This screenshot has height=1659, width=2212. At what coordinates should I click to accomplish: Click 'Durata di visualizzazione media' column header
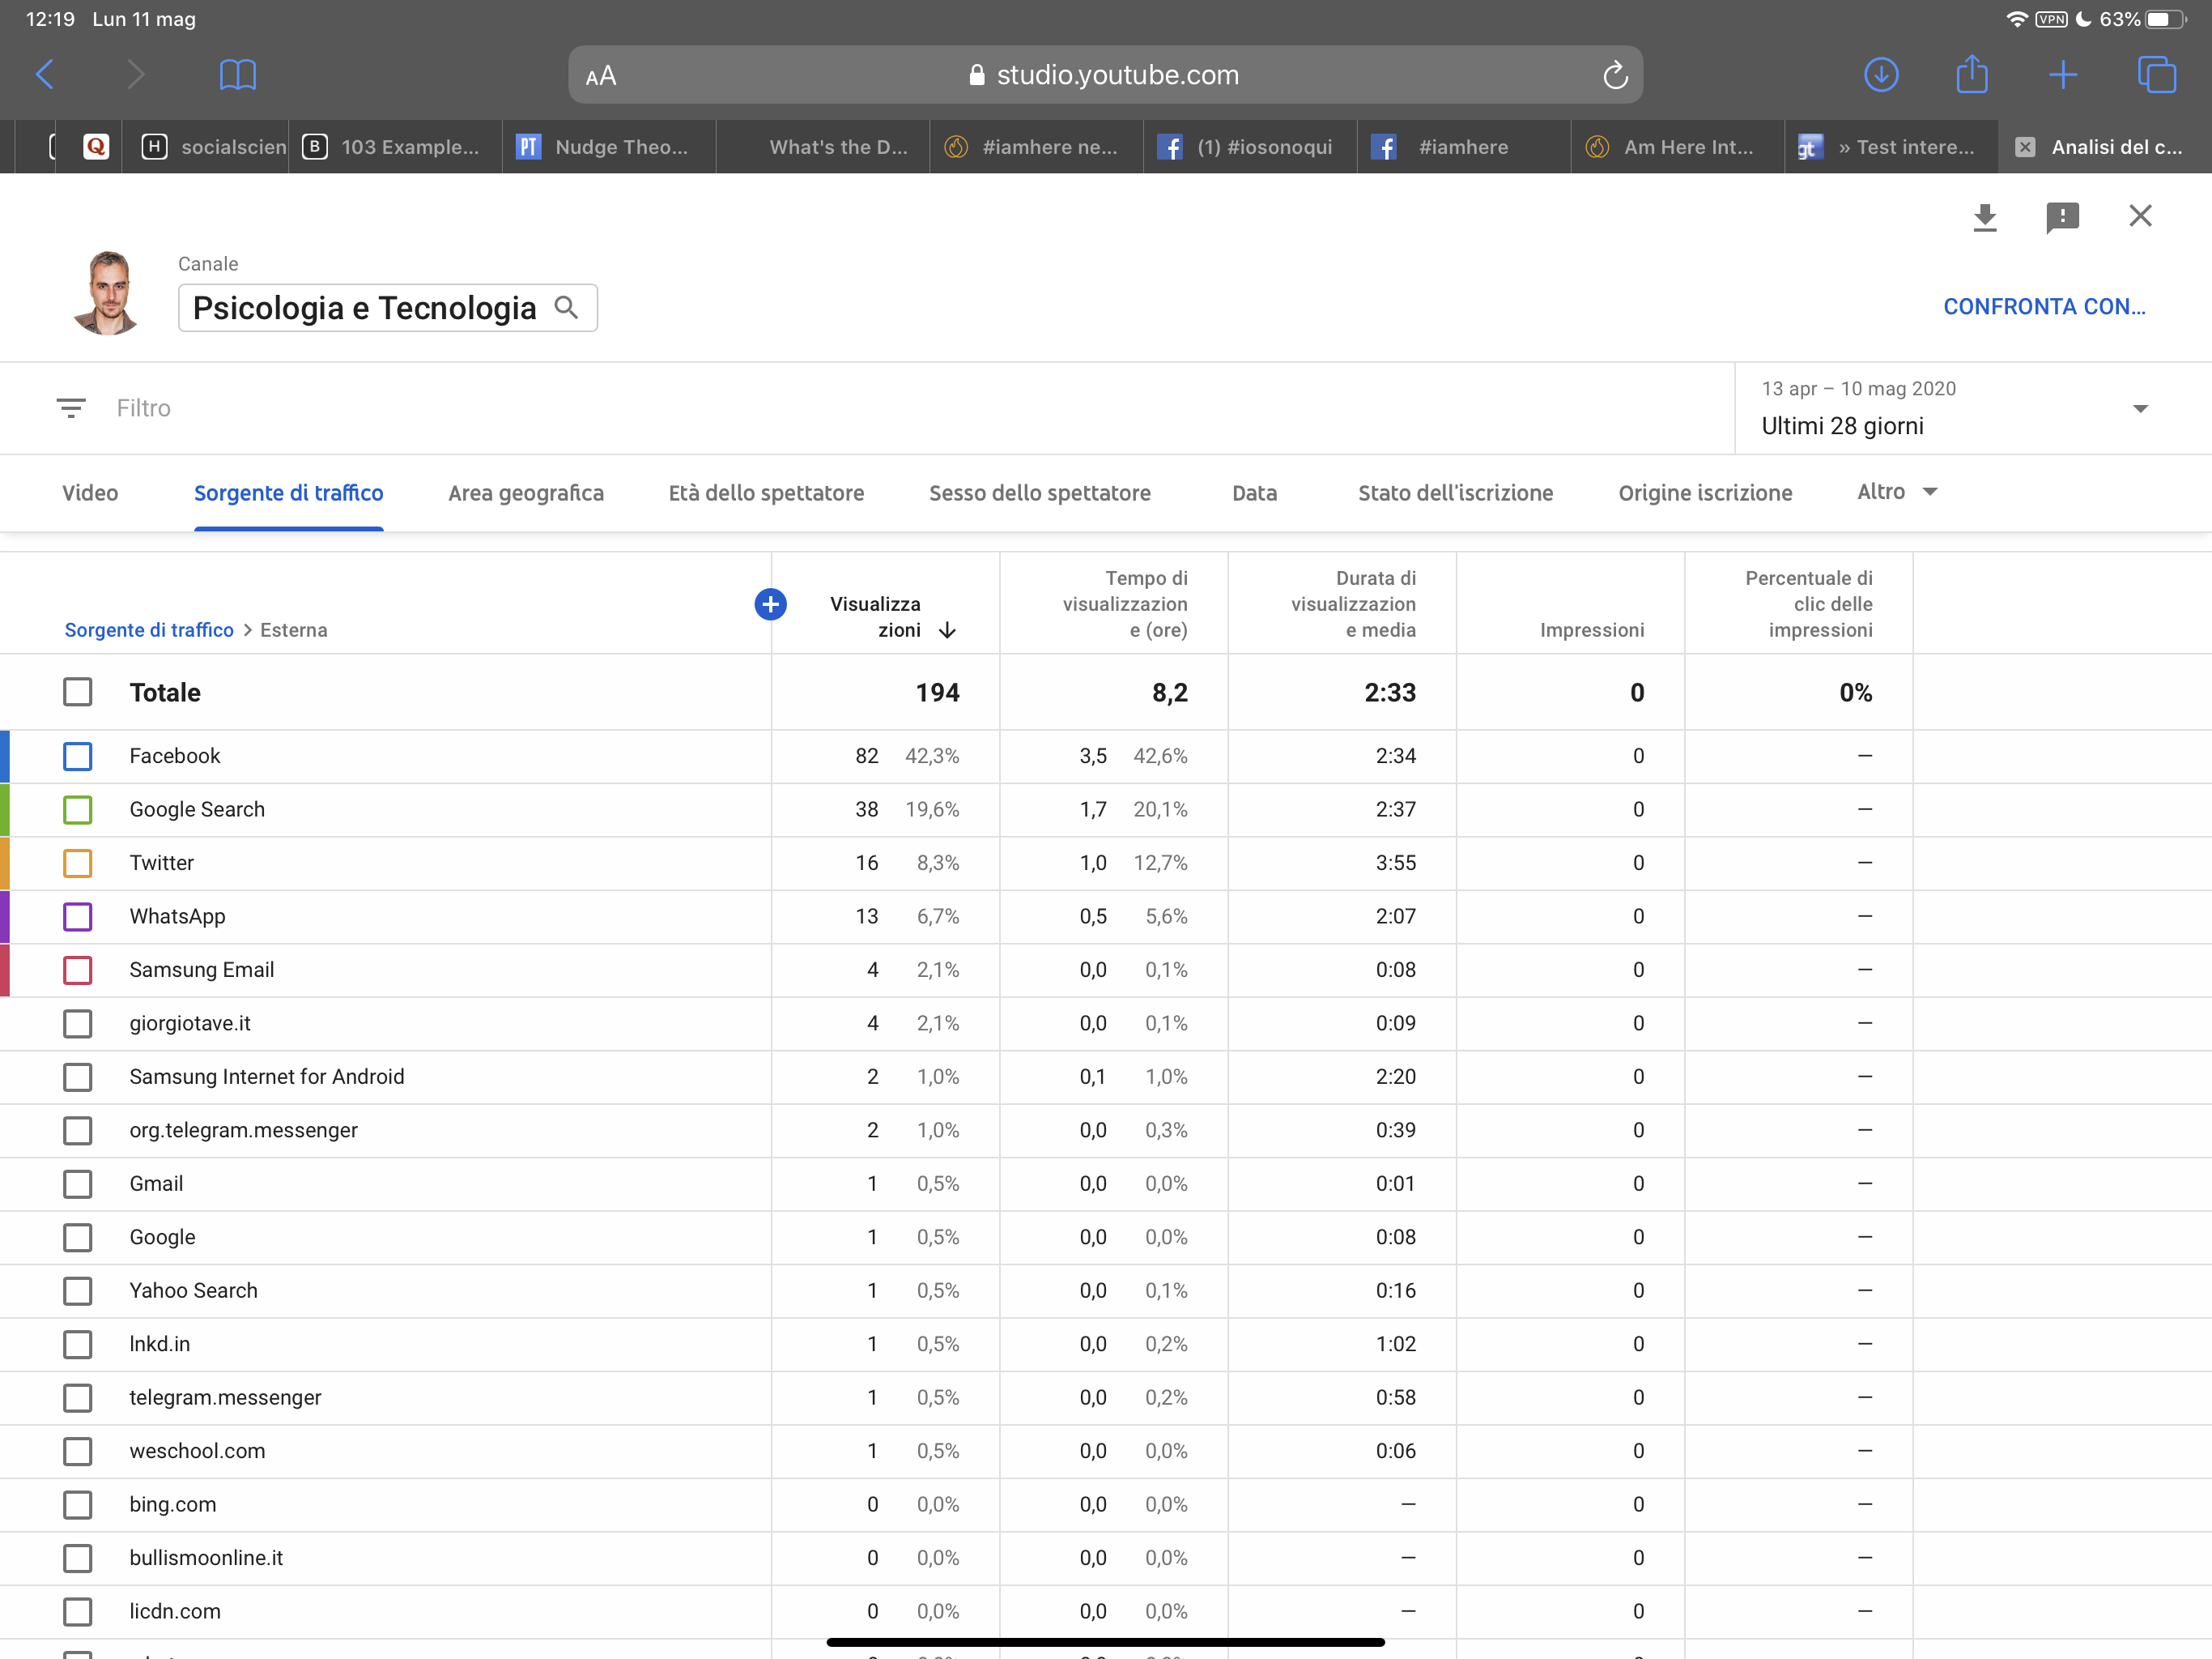point(1353,603)
